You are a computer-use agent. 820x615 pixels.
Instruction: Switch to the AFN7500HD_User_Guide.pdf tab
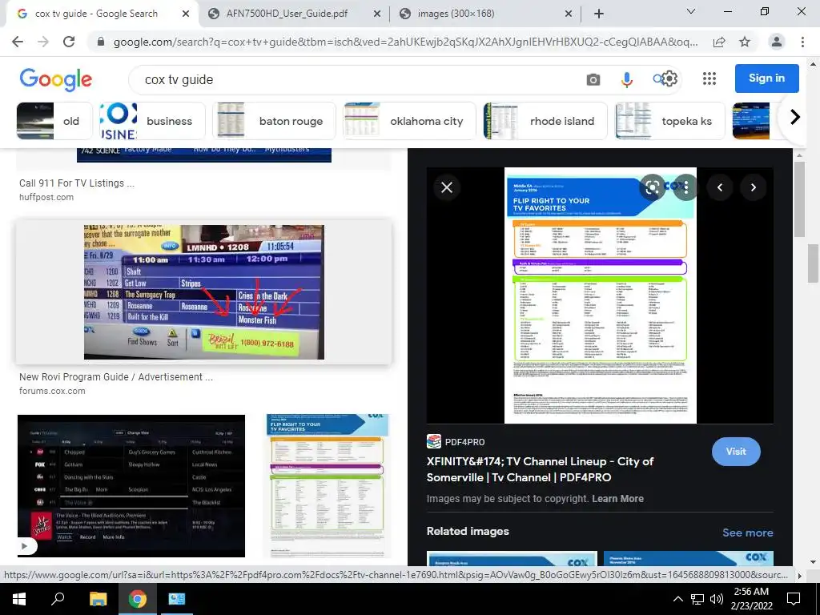tap(287, 14)
